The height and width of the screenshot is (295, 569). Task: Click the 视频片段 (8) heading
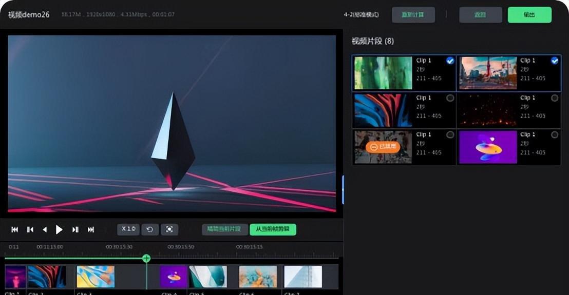pos(373,41)
